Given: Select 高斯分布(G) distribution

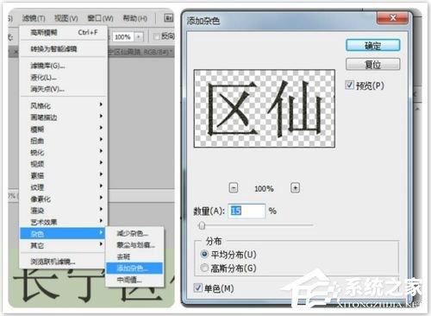Looking at the screenshot, I should point(204,268).
